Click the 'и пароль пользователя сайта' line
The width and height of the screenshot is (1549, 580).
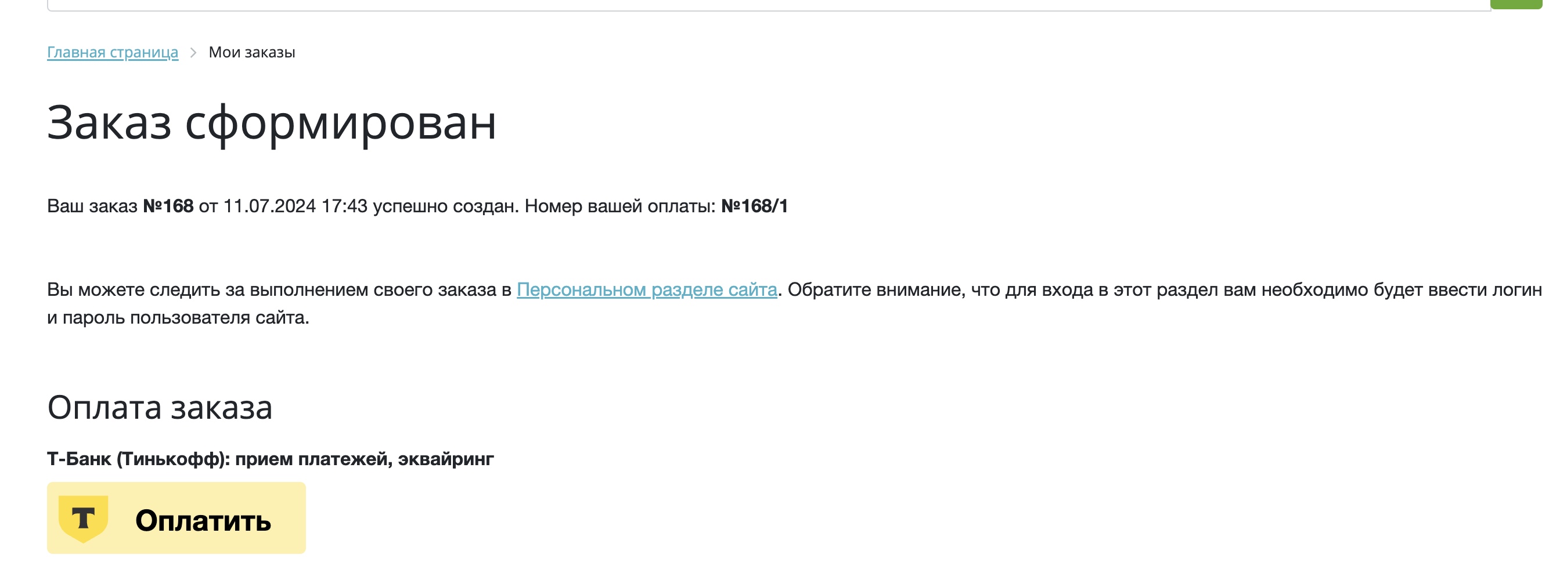pos(178,318)
